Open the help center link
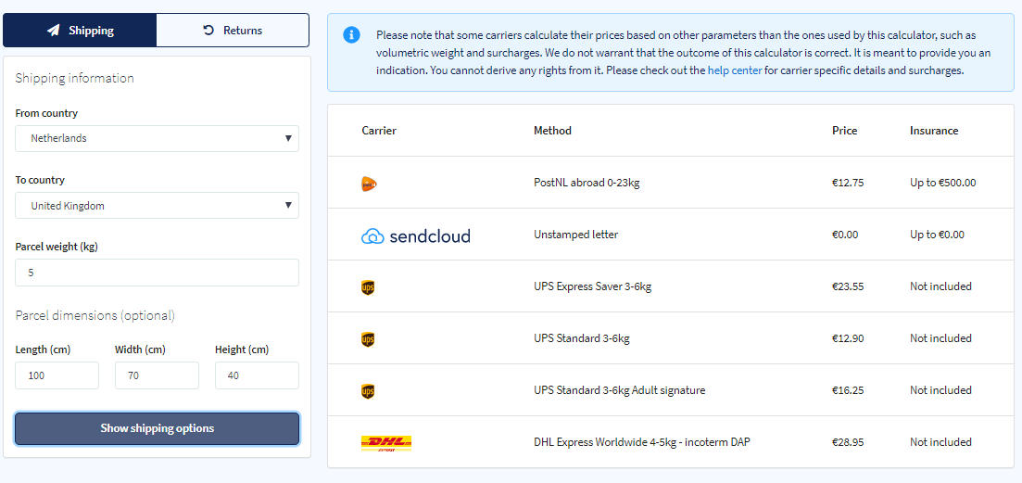The height and width of the screenshot is (483, 1022). (x=735, y=70)
